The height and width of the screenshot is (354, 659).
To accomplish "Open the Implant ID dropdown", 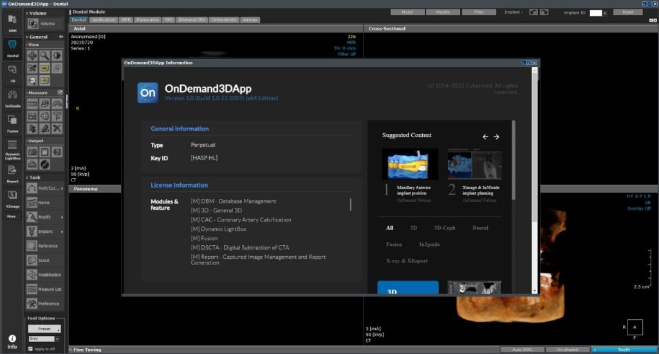I will (605, 13).
